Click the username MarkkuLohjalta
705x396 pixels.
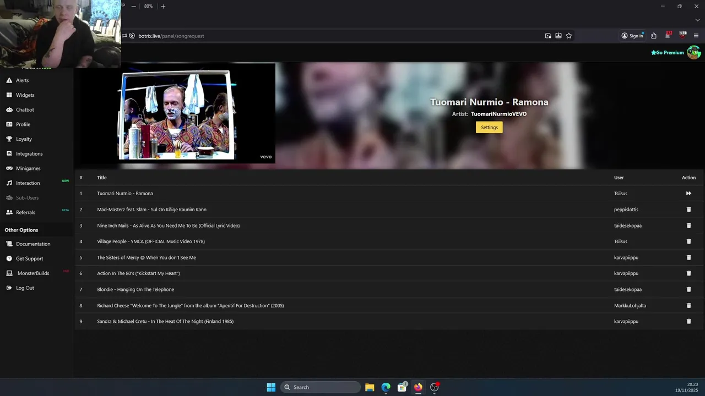(x=630, y=305)
